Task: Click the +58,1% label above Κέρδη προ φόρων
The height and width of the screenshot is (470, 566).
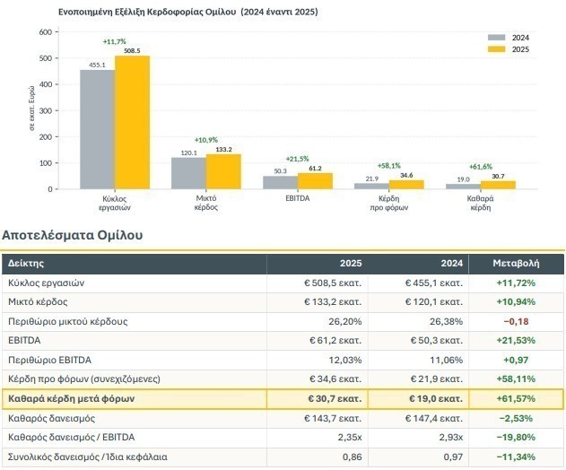Action: click(x=391, y=166)
